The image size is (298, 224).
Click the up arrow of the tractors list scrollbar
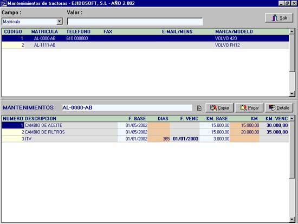click(x=292, y=31)
